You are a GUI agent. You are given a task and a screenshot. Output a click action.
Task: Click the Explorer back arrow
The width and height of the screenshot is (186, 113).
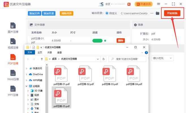tap(28, 59)
